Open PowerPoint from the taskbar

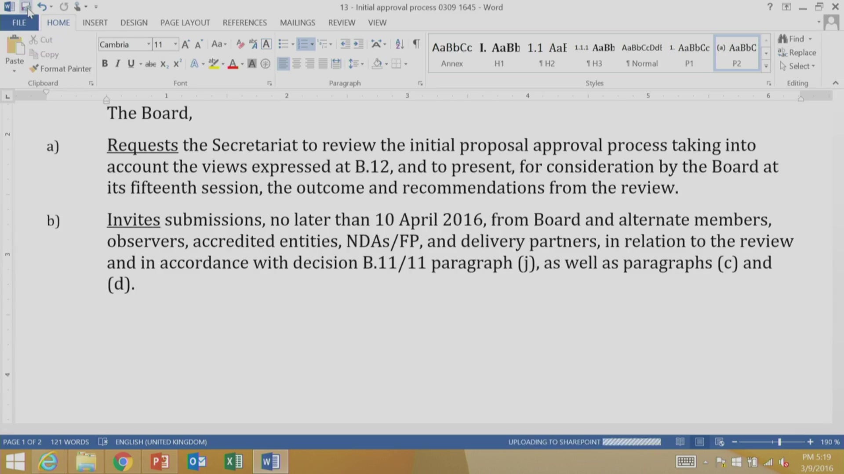160,462
